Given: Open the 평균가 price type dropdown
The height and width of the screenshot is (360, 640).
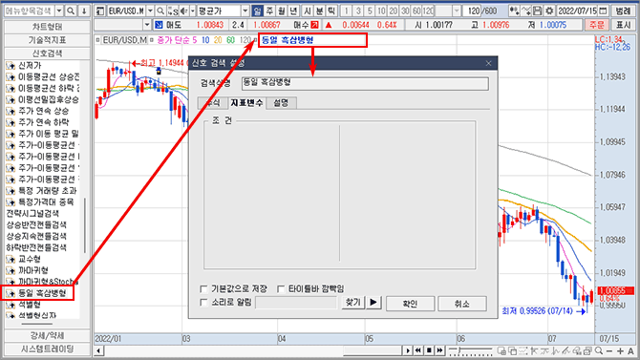Looking at the screenshot, I should [245, 11].
